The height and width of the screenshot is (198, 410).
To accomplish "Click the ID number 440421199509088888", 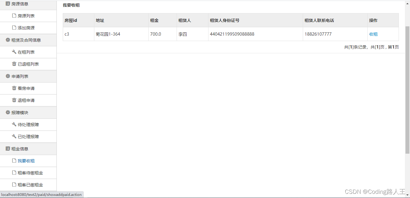I will tap(232, 34).
